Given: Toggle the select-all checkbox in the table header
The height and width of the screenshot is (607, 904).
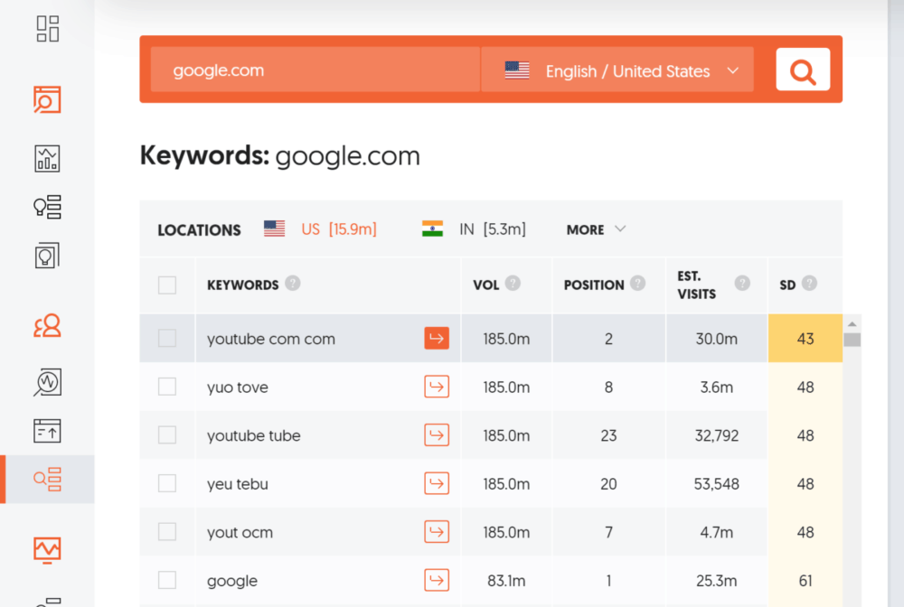Looking at the screenshot, I should click(x=167, y=285).
